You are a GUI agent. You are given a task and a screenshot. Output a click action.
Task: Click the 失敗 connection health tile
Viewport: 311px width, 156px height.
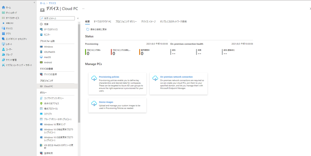tap(199, 52)
